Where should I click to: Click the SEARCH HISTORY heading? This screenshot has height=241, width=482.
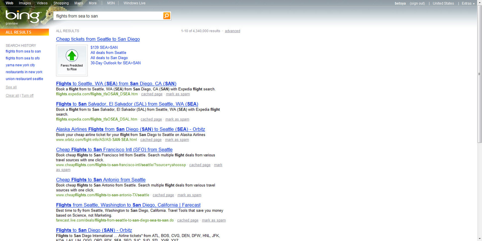[21, 45]
